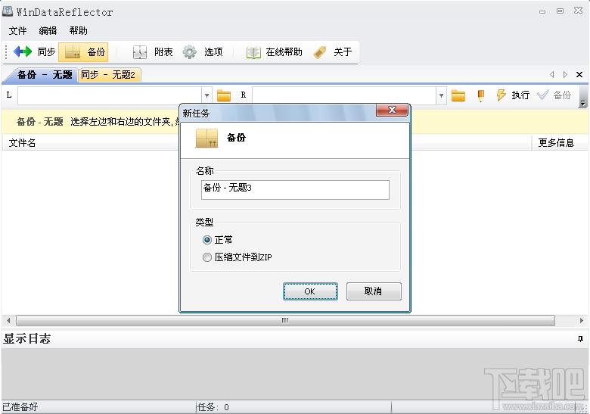Click the scrollbar left arrow
Viewport: 590px width, 414px height.
tap(8, 321)
